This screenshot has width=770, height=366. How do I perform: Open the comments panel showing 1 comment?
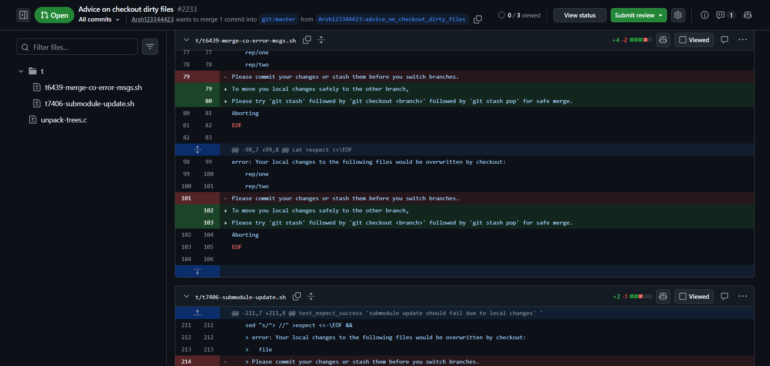[725, 15]
